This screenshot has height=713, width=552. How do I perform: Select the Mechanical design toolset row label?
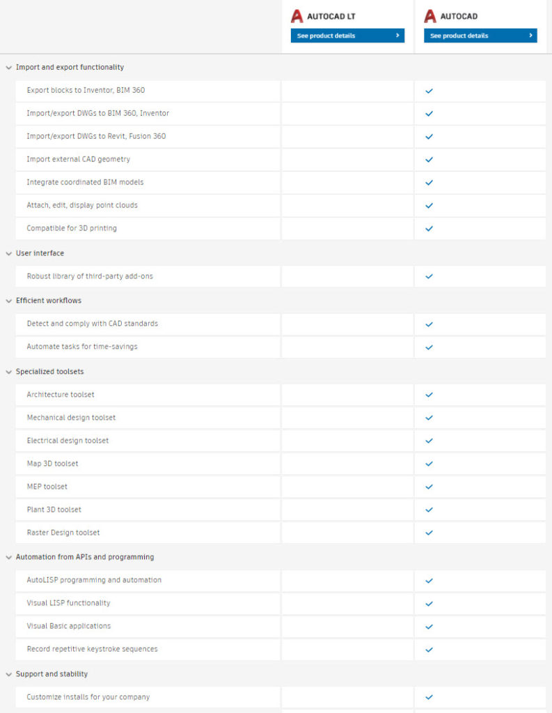coord(72,418)
